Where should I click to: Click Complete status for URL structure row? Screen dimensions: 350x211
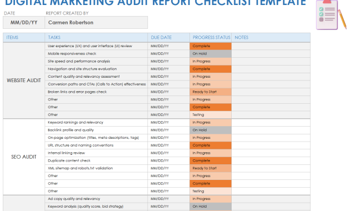point(211,145)
